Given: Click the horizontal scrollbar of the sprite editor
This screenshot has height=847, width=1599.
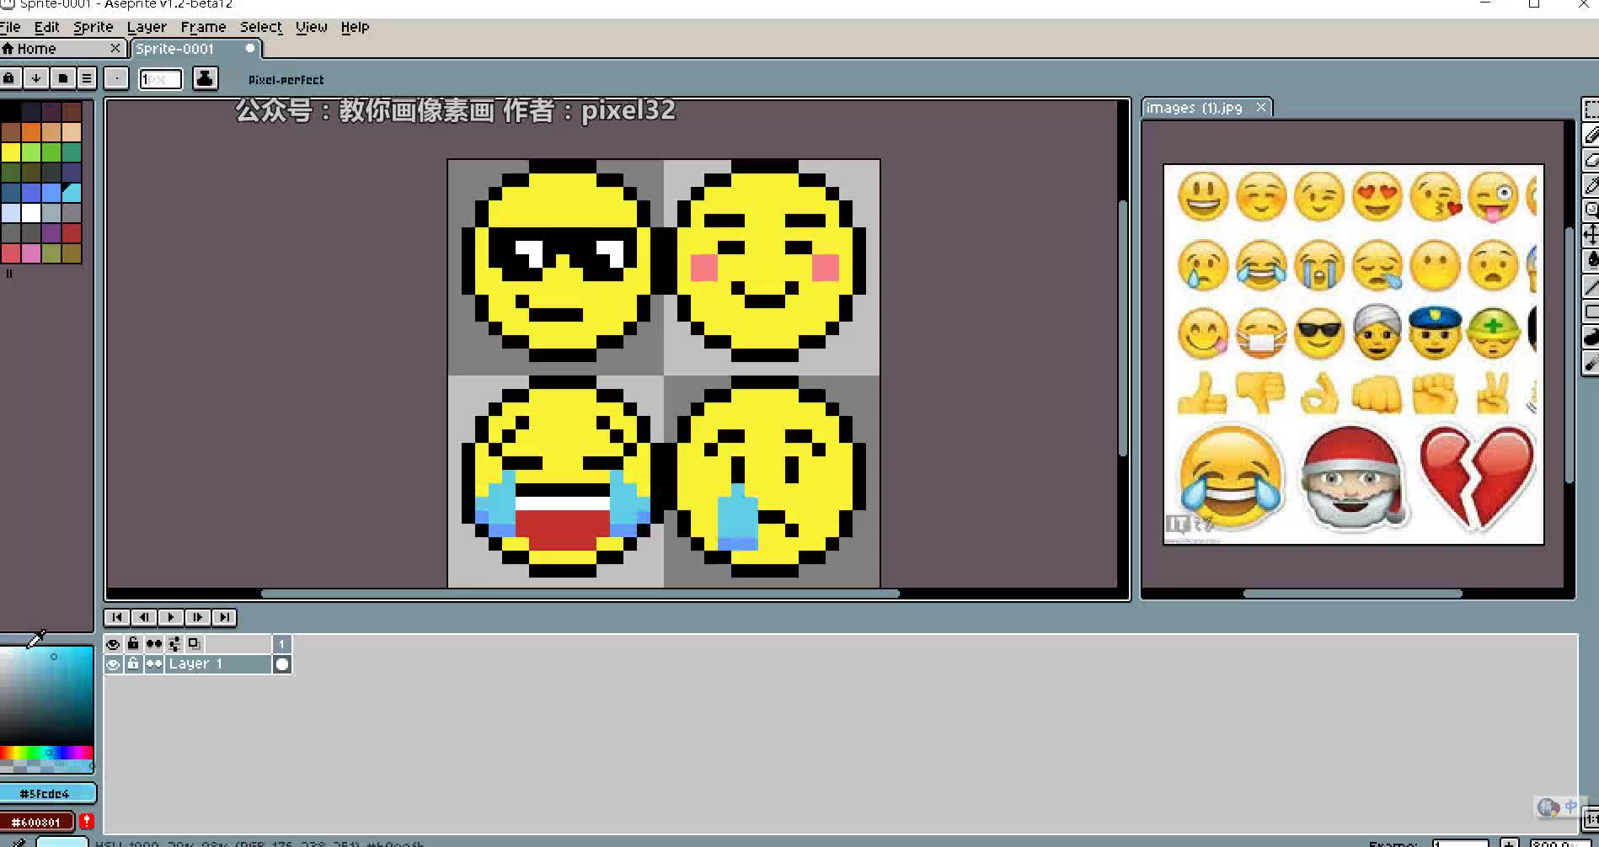Looking at the screenshot, I should [x=580, y=594].
